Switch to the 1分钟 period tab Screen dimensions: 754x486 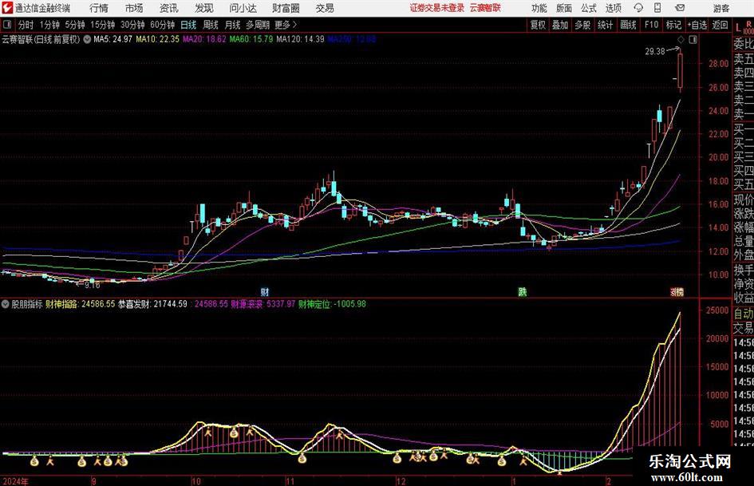[x=49, y=25]
